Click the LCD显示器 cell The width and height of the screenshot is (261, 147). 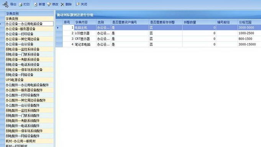[85, 33]
